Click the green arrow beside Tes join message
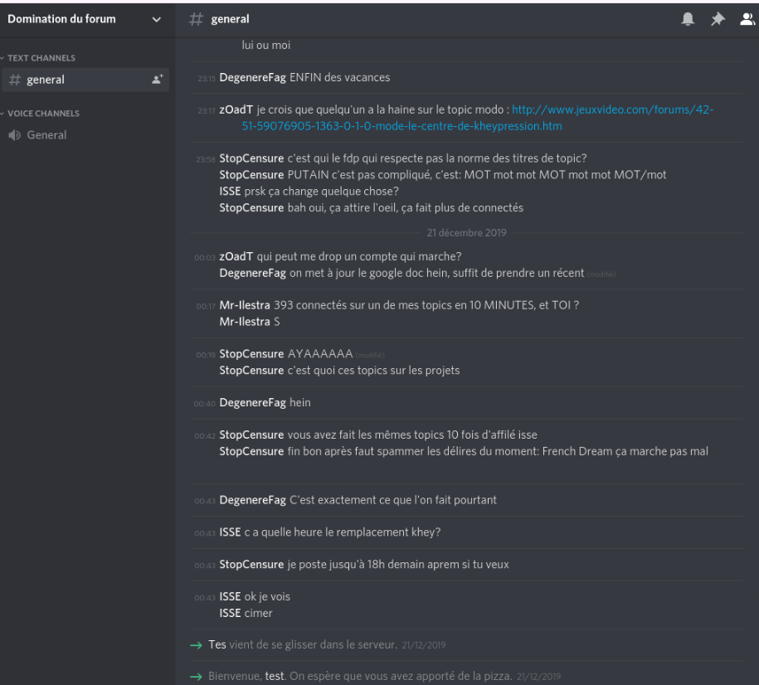Viewport: 759px width, 685px height. pyautogui.click(x=196, y=645)
